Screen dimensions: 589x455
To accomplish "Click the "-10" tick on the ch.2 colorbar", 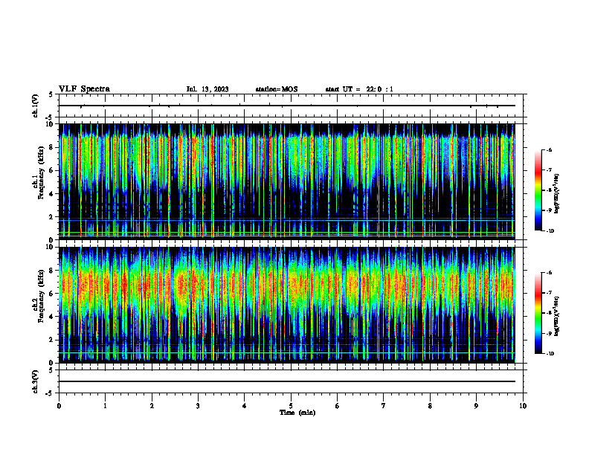I will point(550,354).
